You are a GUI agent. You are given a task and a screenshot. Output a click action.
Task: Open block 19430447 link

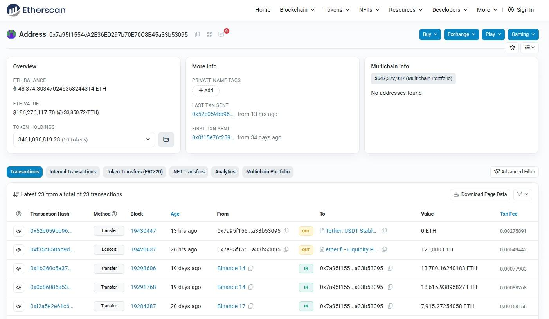[x=143, y=231]
